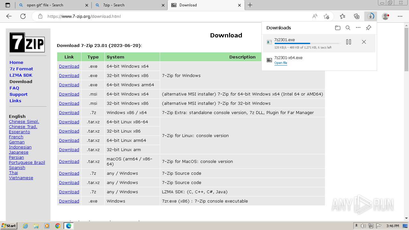This screenshot has height=230, width=409.
Task: Open the Support page
Action: pyautogui.click(x=19, y=94)
